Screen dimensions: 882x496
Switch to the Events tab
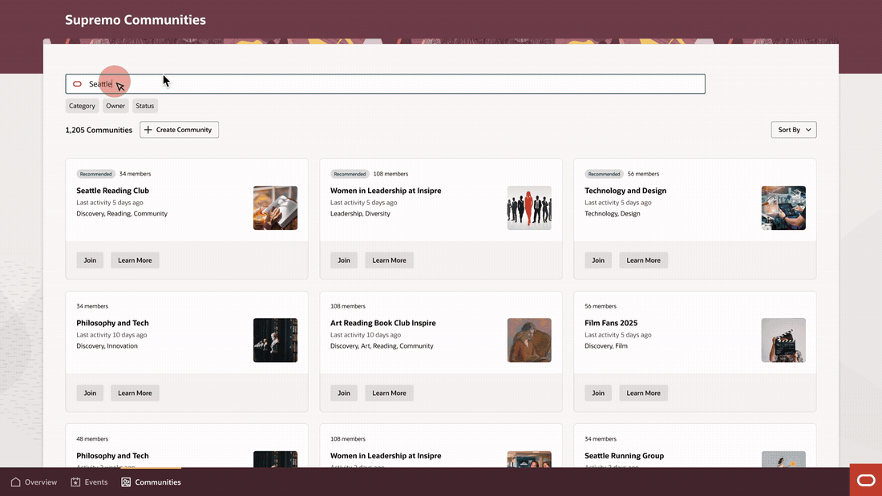[x=90, y=482]
